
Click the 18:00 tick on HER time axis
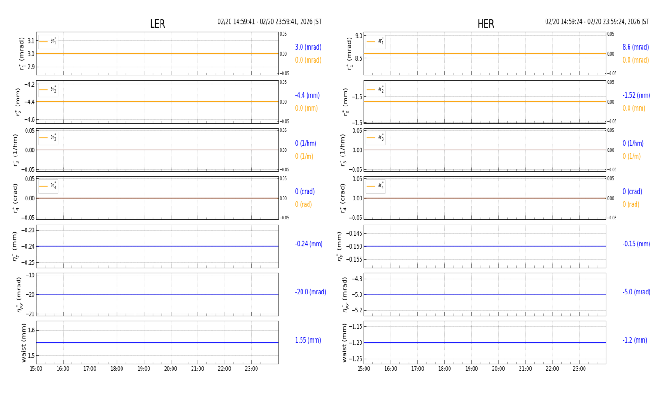tap(444, 369)
